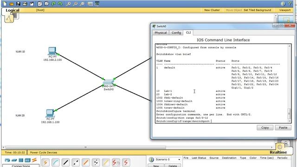Select the PC with IP 192.168.2.100
This screenshot has width=297, height=167.
pyautogui.click(x=52, y=51)
